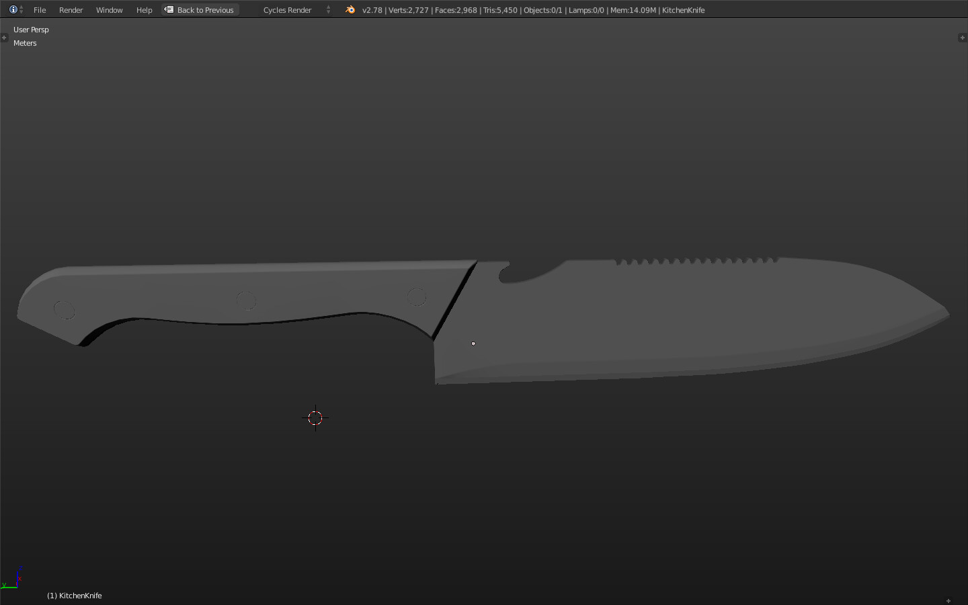Viewport: 968px width, 605px height.
Task: Click the Verts:2,727 statistic
Action: (x=409, y=10)
